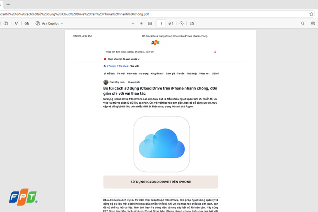
Task: Click the Translate icon in the PDF toolbar
Action: click(x=27, y=23)
